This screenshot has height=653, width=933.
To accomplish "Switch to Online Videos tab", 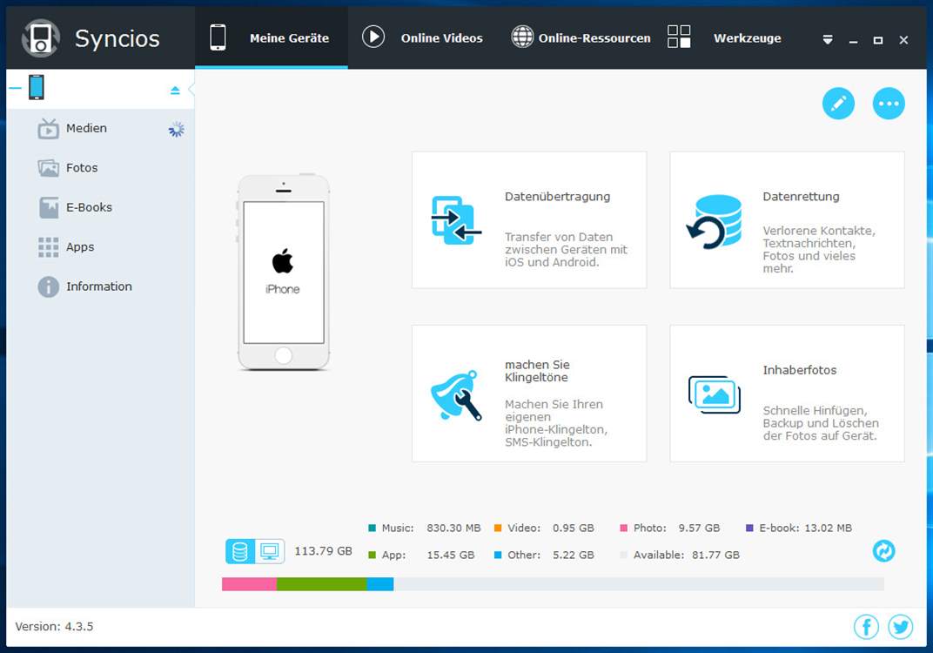I will [x=423, y=38].
